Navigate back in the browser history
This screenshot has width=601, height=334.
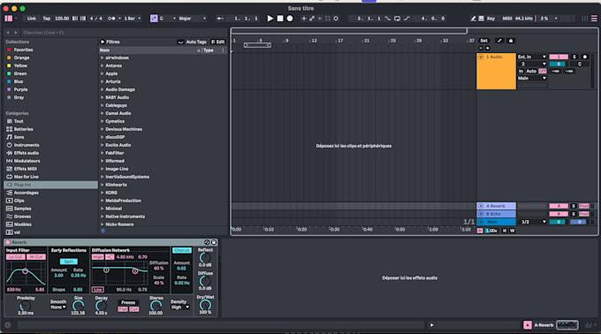click(8, 33)
